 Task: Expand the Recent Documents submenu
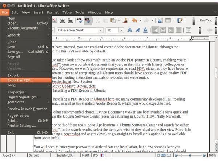coord(26,28)
